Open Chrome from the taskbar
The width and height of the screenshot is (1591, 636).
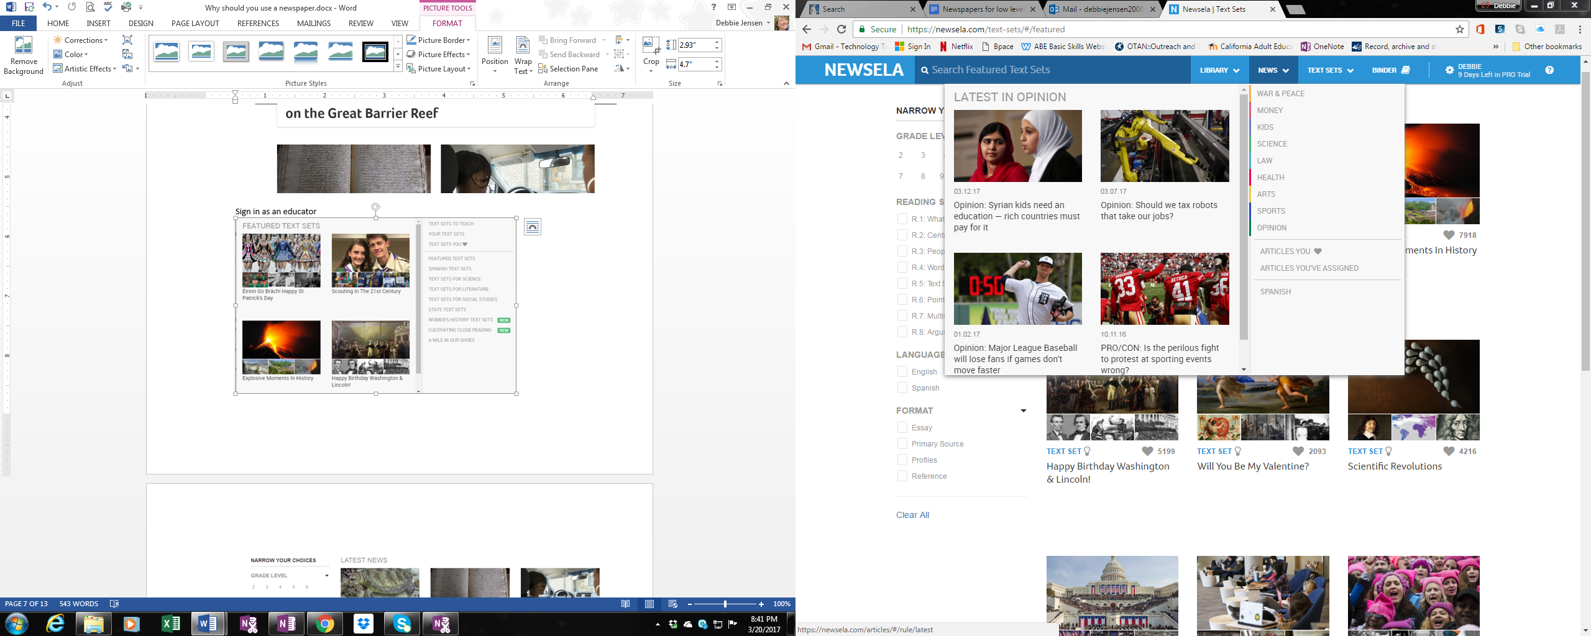coord(324,623)
